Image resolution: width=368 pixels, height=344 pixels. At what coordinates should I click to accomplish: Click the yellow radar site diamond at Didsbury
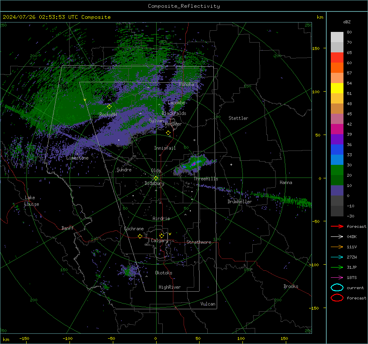click(156, 178)
